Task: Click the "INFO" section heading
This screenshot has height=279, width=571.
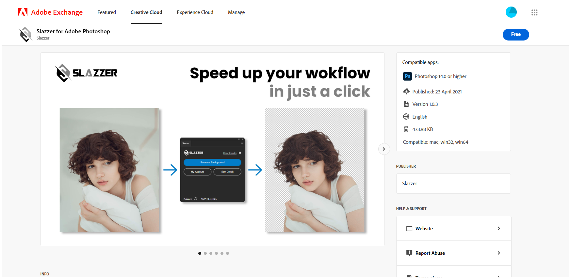Action: [x=45, y=274]
